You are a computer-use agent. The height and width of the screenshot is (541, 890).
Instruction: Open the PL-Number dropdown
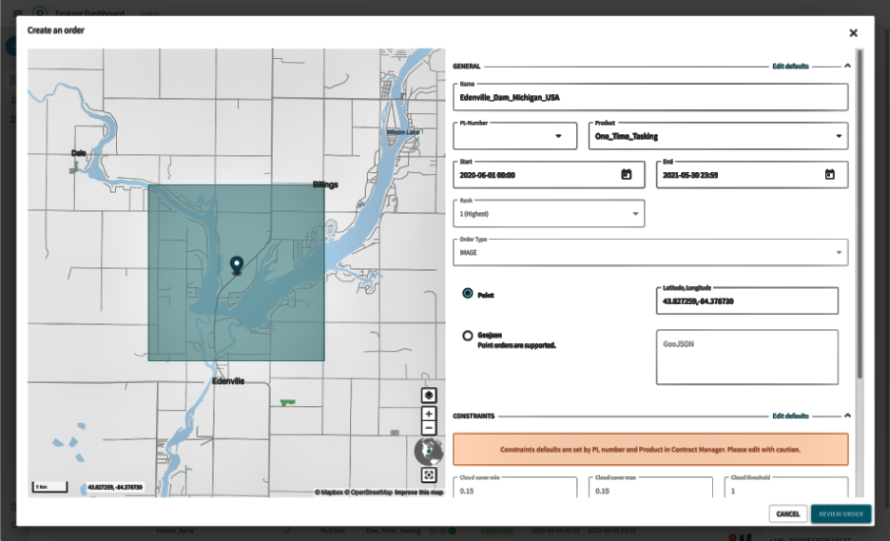coord(557,136)
